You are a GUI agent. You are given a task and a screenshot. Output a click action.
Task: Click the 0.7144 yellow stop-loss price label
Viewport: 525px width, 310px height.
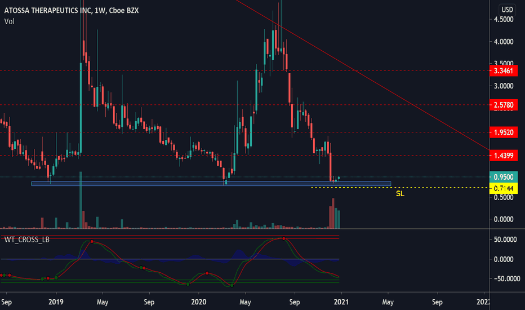(x=503, y=188)
